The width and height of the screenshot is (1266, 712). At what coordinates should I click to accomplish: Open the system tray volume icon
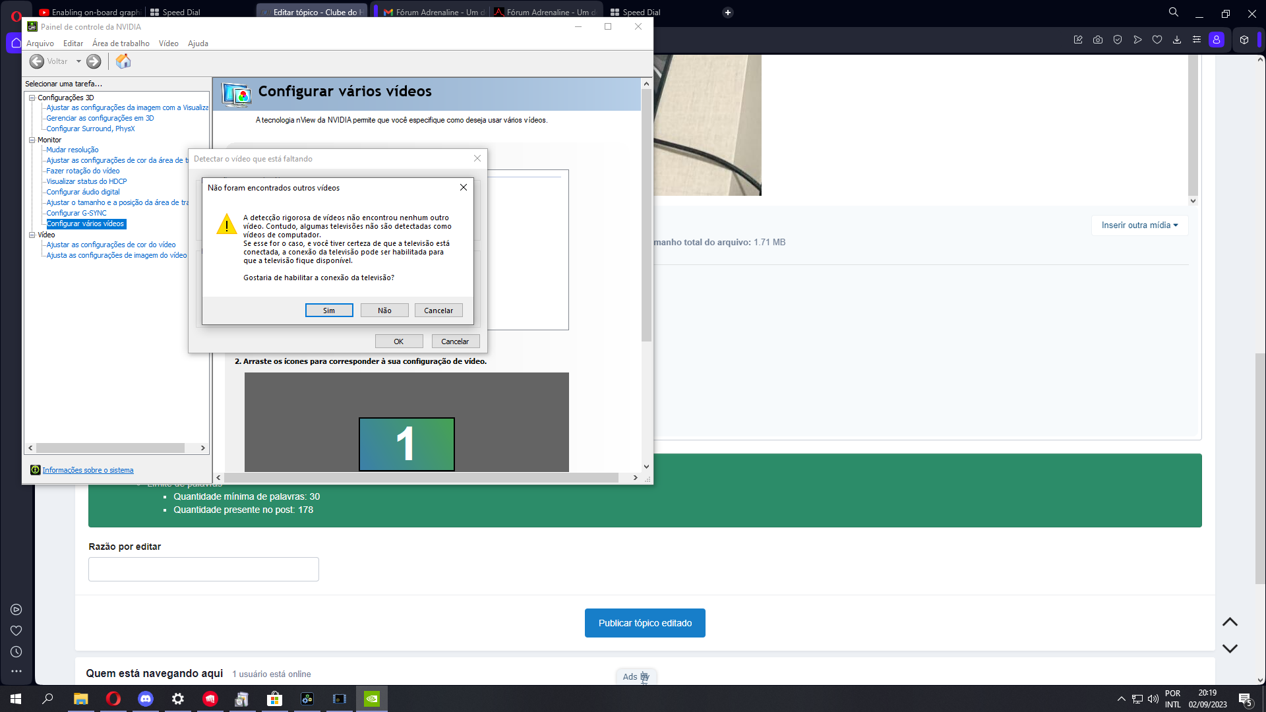[1153, 699]
